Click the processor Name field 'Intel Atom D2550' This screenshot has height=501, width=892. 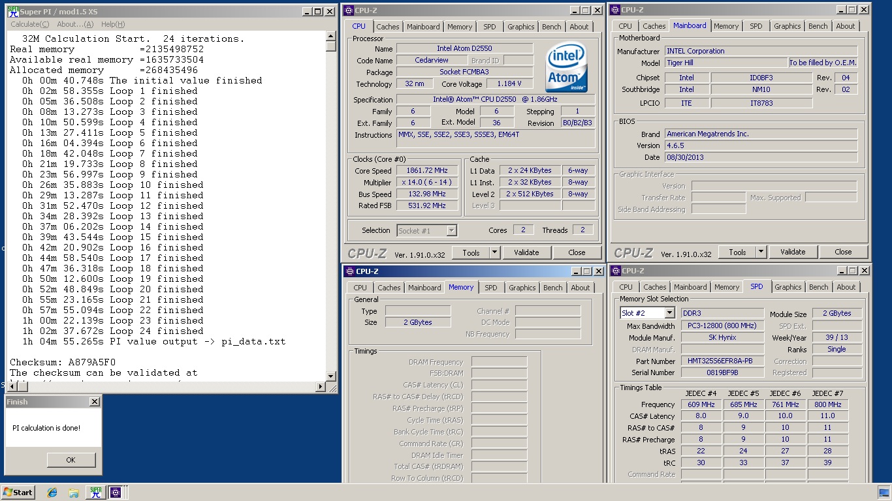[x=464, y=49]
